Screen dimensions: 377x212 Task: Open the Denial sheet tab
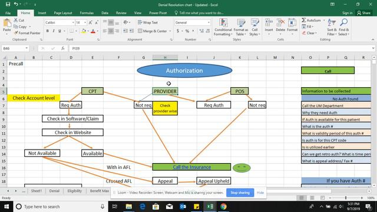[x=54, y=191]
